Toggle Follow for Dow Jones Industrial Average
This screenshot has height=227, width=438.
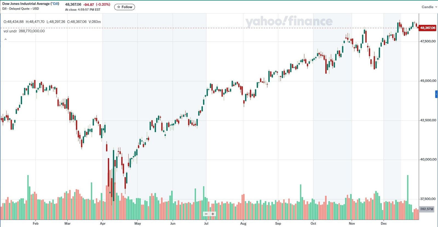(x=125, y=7)
